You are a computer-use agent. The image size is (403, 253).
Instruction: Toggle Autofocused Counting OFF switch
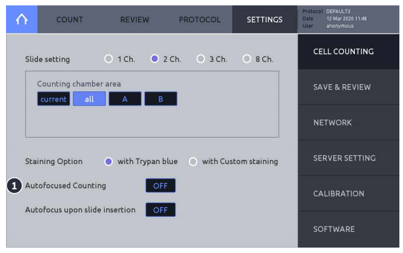click(161, 186)
